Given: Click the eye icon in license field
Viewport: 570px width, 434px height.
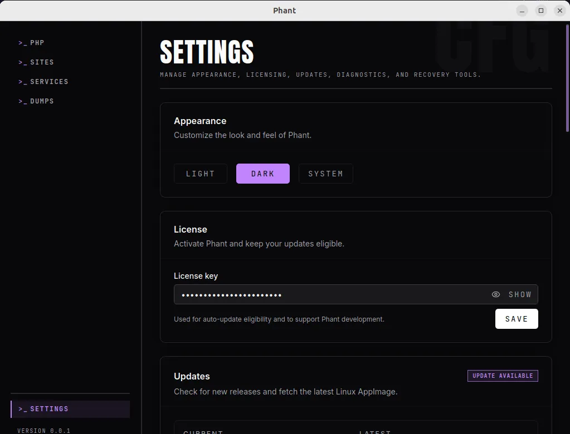Looking at the screenshot, I should [496, 294].
